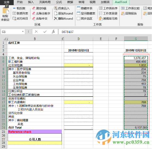Cancel the formula bar entry
This screenshot has height=149, width=152.
click(36, 32)
